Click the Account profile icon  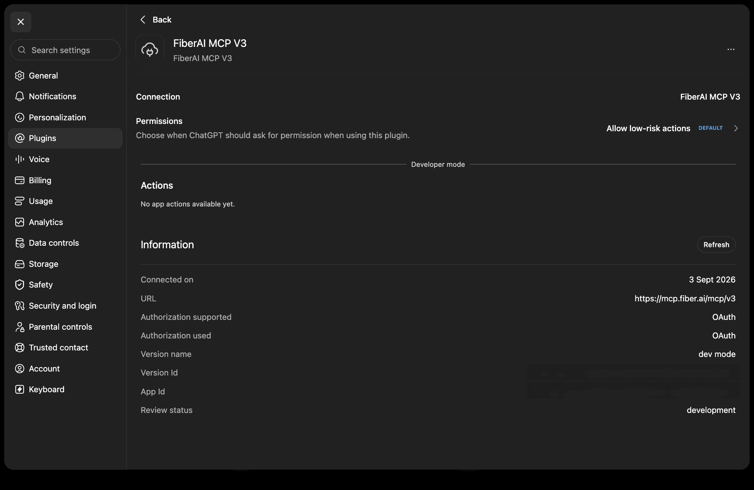20,369
